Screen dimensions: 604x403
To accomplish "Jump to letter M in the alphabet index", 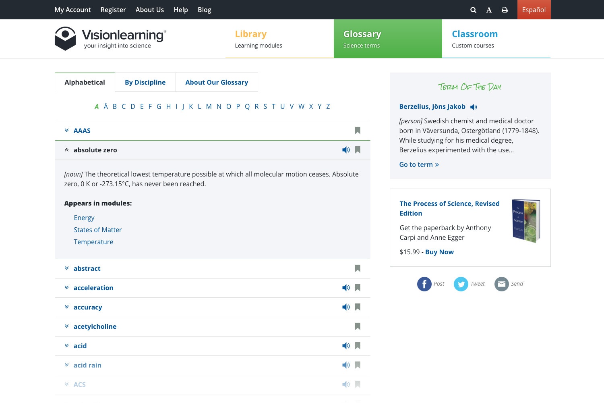I will pyautogui.click(x=209, y=106).
